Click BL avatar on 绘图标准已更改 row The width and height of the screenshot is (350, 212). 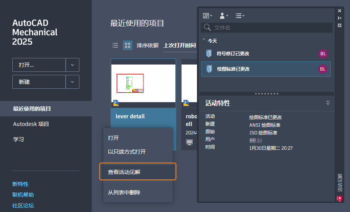point(323,69)
